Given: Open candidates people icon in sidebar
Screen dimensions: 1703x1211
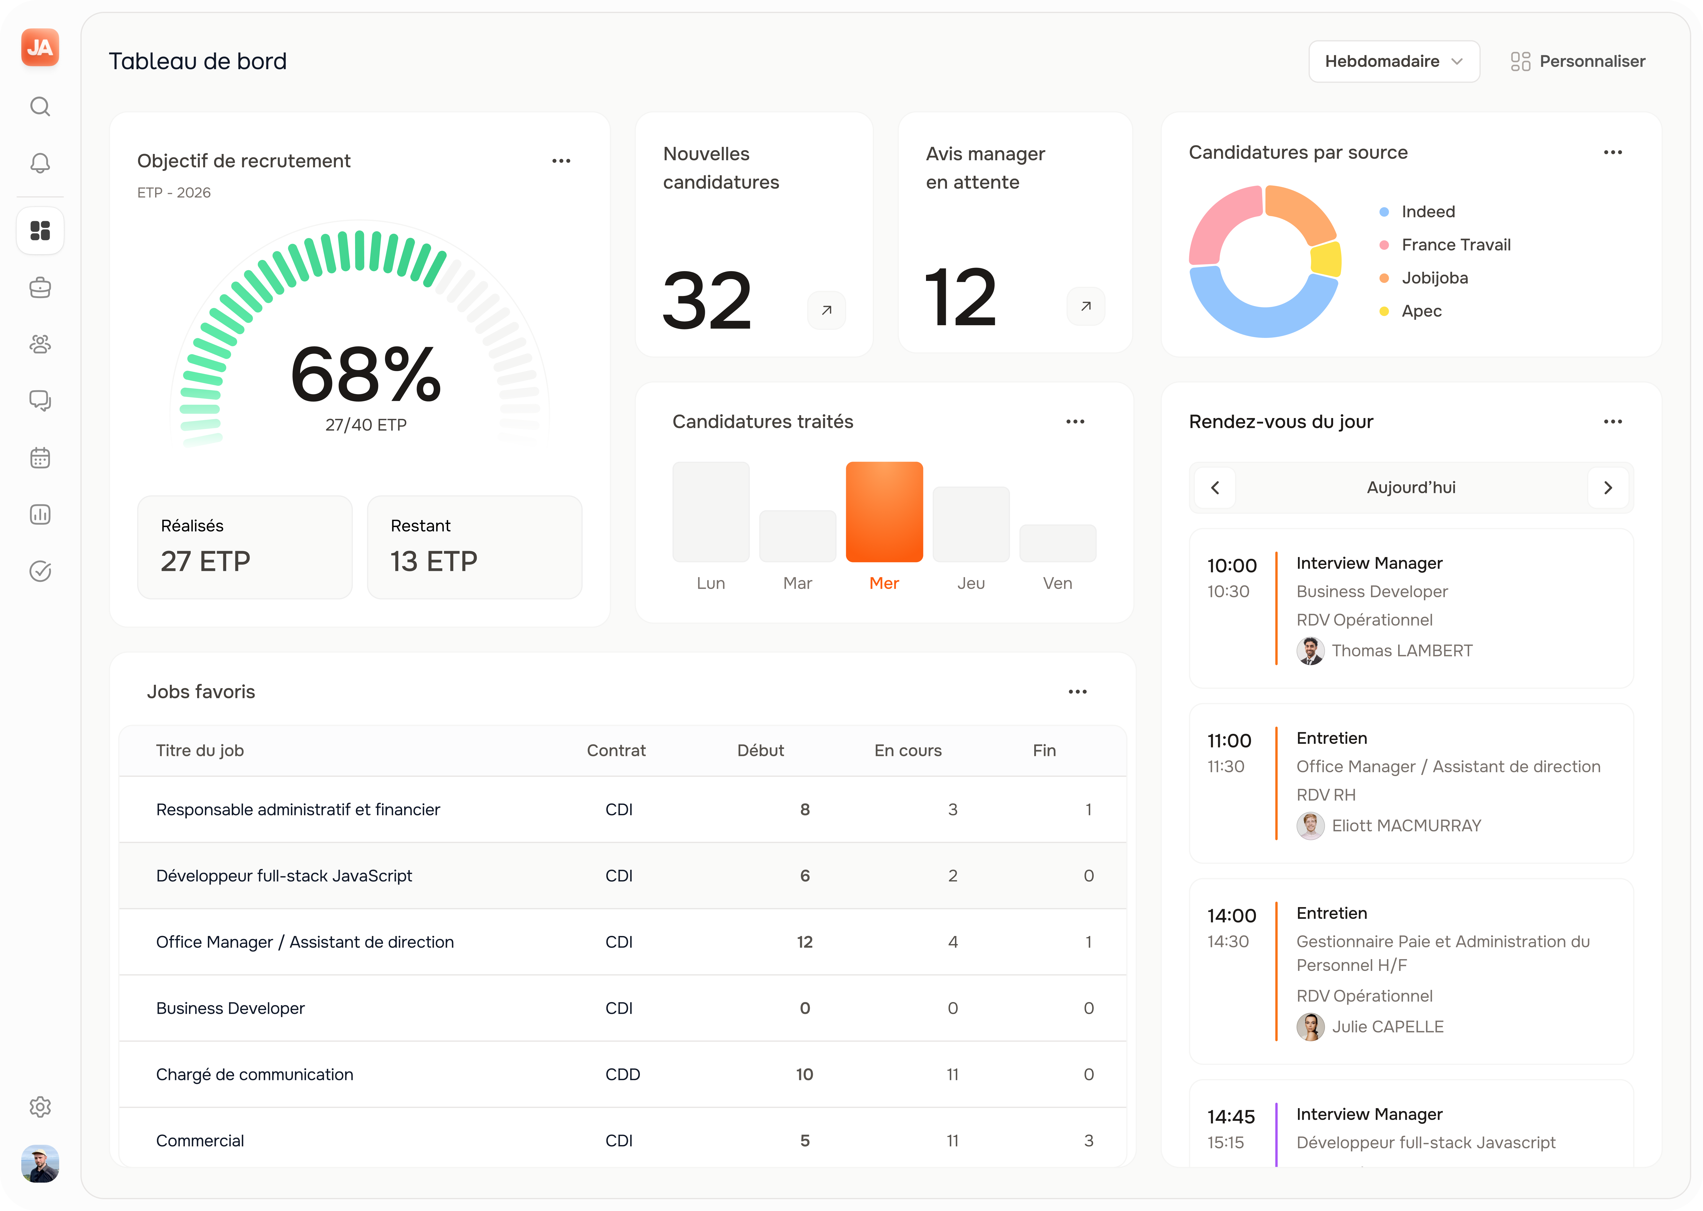Looking at the screenshot, I should click(40, 344).
